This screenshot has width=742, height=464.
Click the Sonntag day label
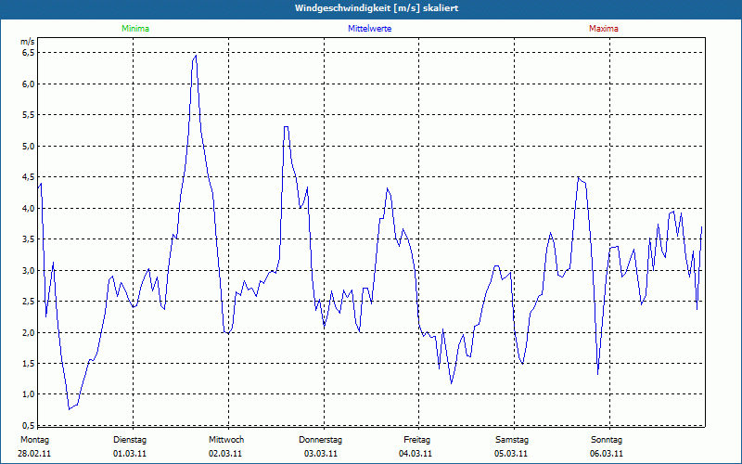(607, 440)
